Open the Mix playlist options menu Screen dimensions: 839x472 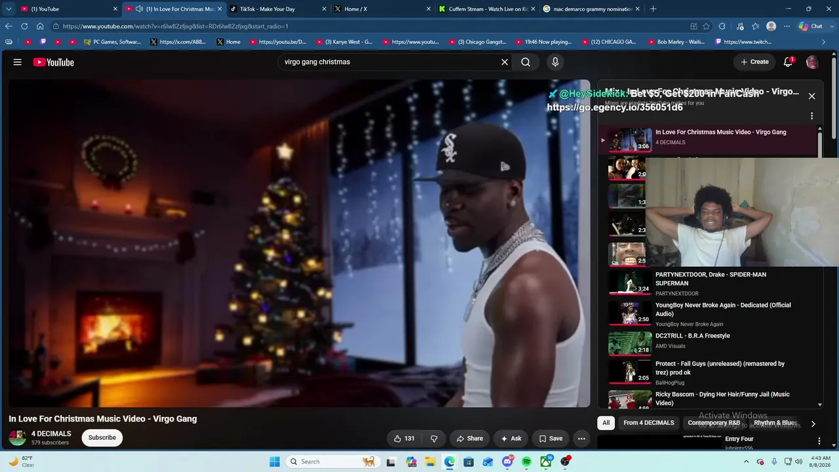click(x=811, y=116)
